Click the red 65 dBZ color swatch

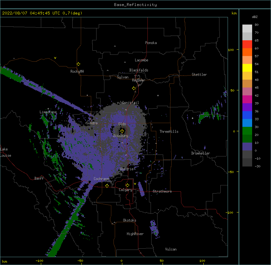[x=247, y=44]
